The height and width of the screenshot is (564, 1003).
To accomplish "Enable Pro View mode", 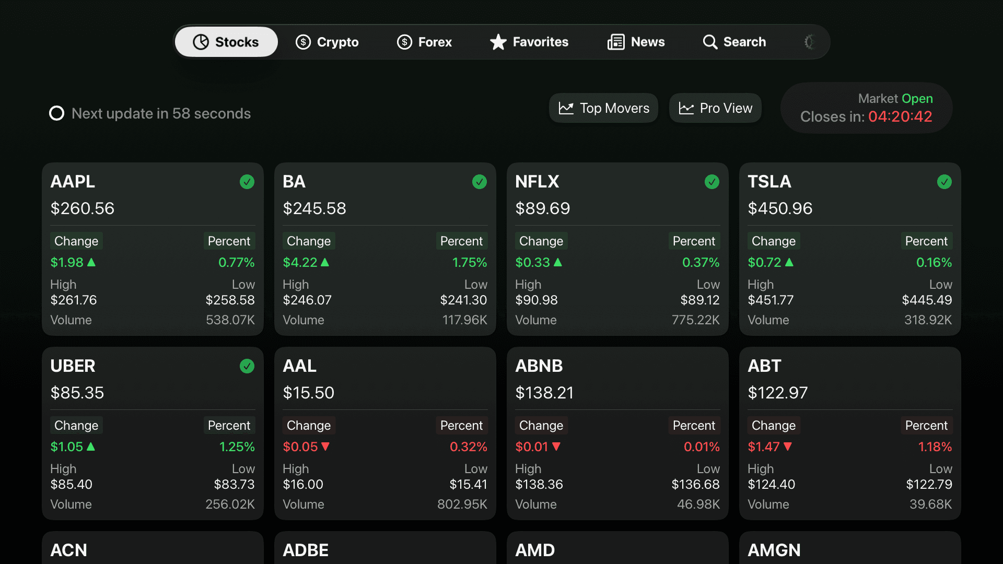I will click(715, 108).
